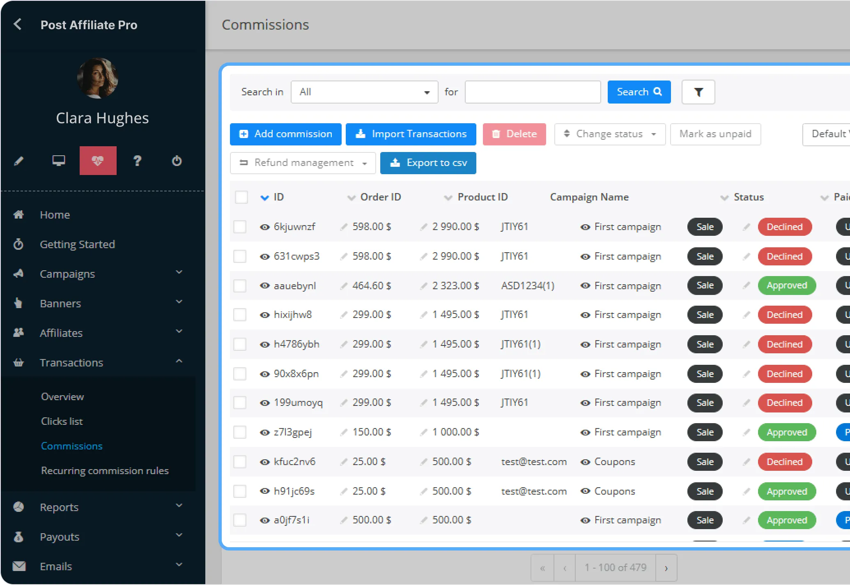Open the Transactions Overview submenu item
The image size is (850, 585).
(62, 397)
